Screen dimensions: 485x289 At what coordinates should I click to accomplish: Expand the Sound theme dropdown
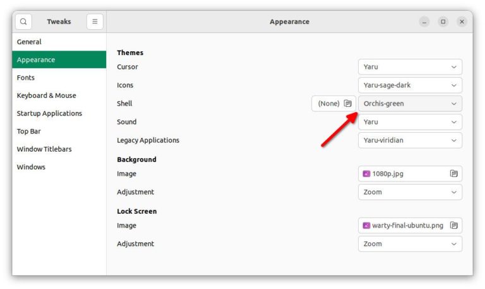pyautogui.click(x=410, y=121)
